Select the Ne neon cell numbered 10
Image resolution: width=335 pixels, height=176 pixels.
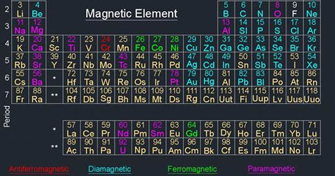[x=312, y=10]
